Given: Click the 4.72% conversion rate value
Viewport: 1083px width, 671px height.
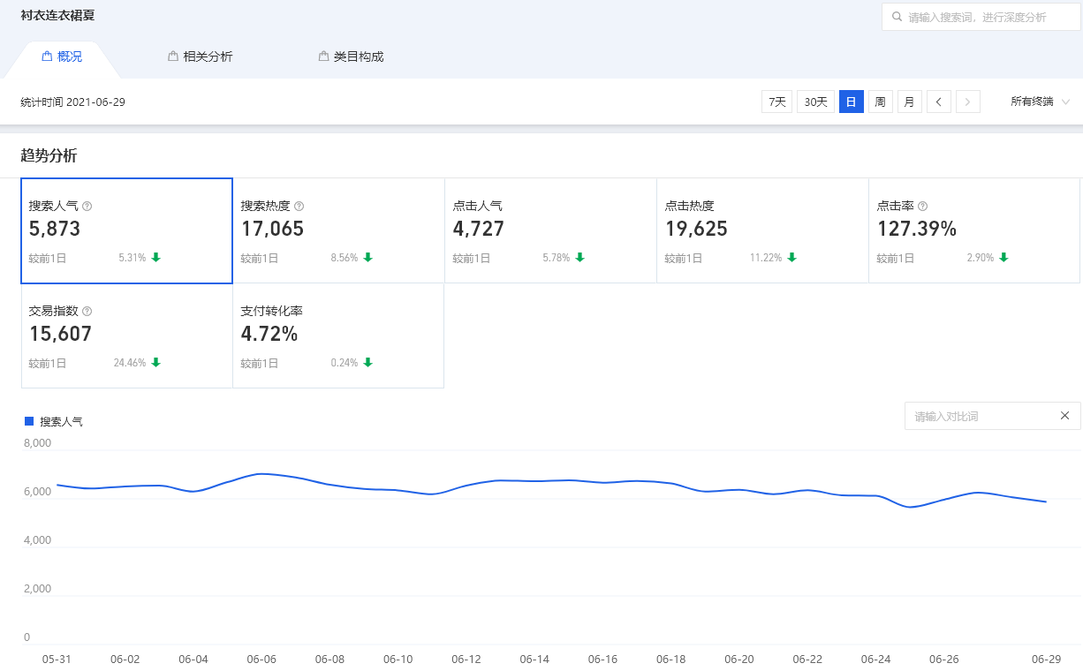Looking at the screenshot, I should (269, 335).
